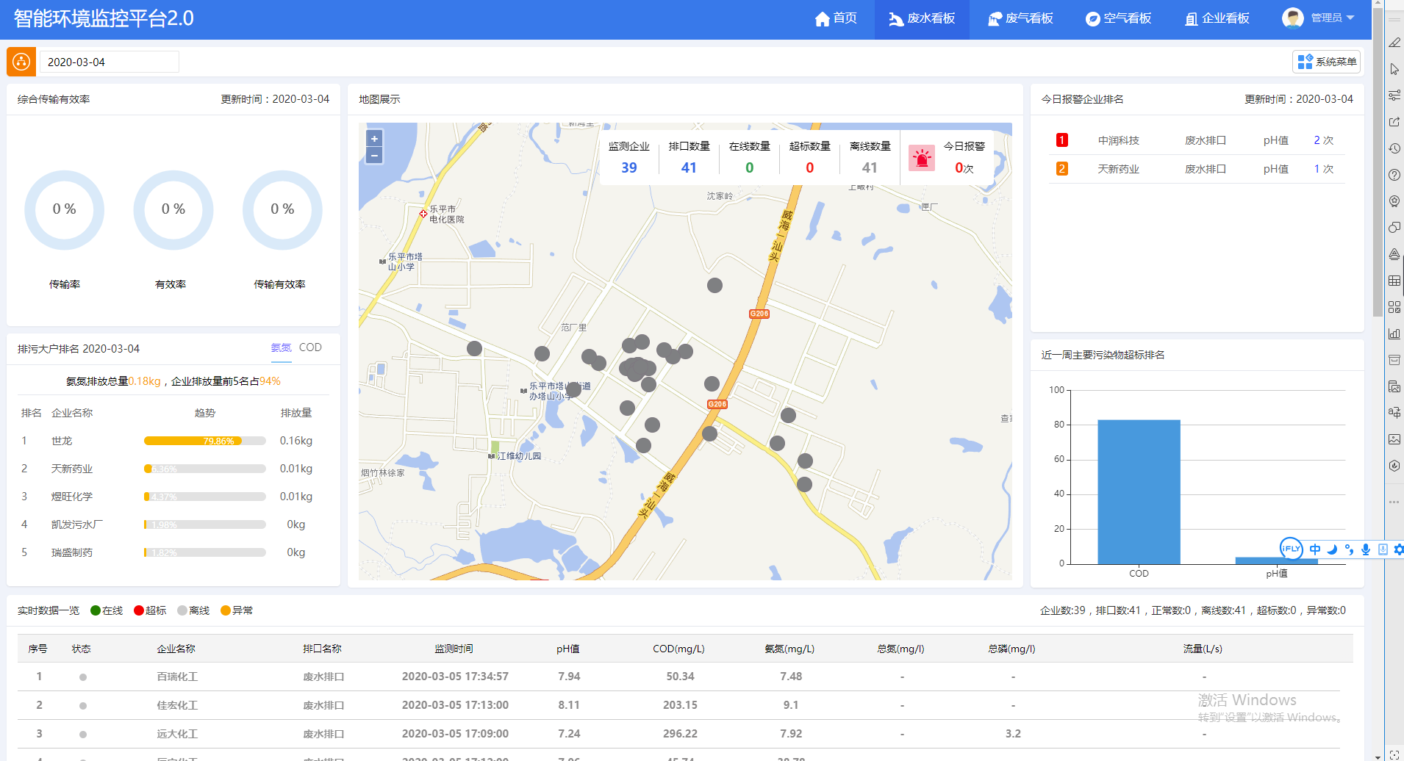
Task: Click the 中润科技 alarm ranking entry
Action: (1118, 140)
